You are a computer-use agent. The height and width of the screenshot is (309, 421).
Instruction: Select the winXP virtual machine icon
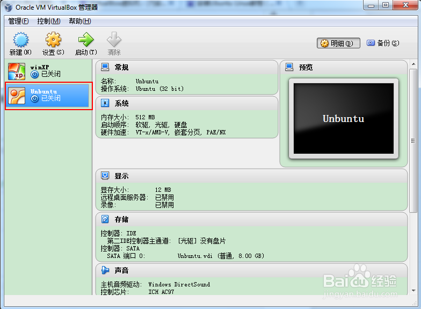pyautogui.click(x=17, y=71)
